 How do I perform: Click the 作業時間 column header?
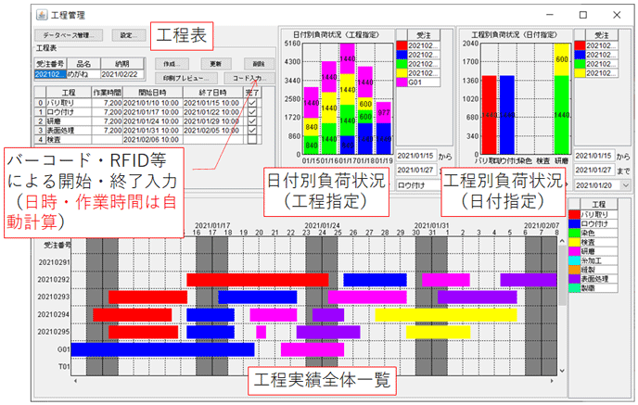(x=107, y=93)
